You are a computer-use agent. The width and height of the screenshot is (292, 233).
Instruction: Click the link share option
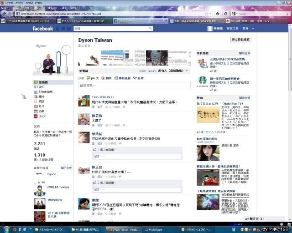click(122, 78)
